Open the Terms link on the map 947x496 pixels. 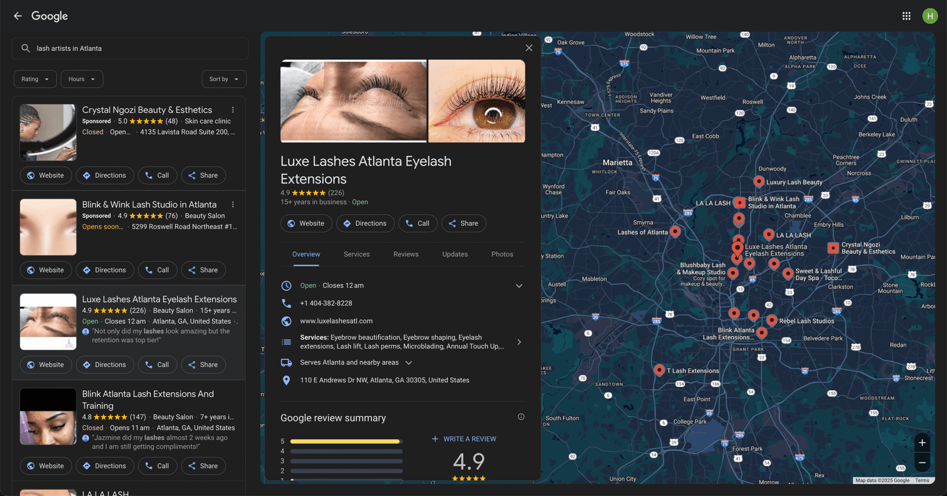922,481
